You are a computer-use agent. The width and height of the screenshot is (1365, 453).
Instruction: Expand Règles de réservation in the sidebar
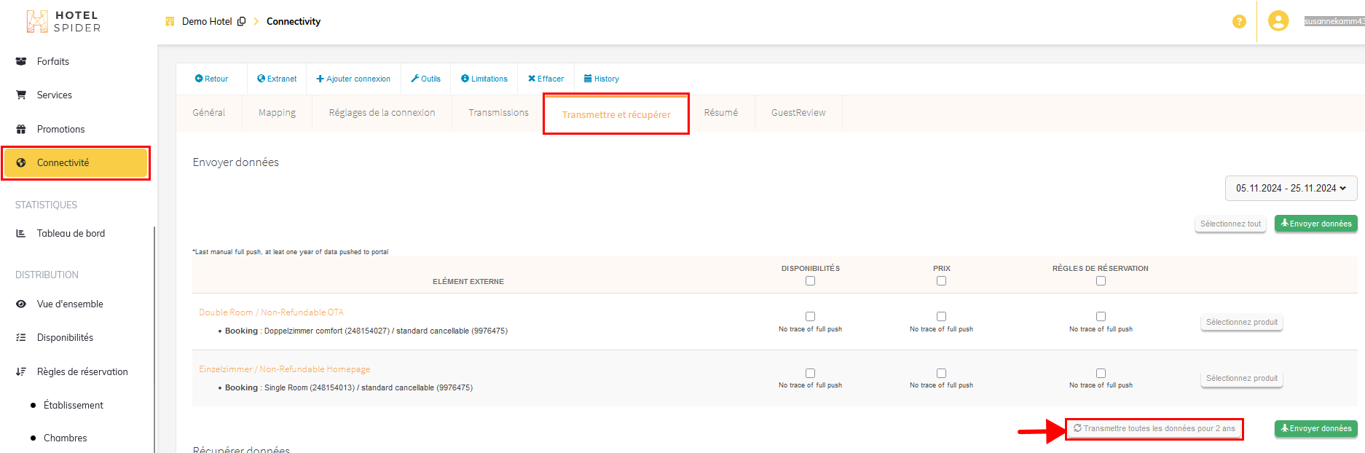82,371
